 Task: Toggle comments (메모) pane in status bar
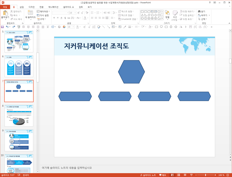pyautogui.click(x=163, y=175)
